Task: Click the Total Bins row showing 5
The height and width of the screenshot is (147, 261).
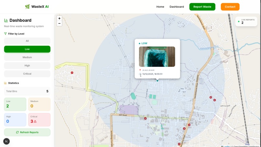Action: tap(27, 91)
